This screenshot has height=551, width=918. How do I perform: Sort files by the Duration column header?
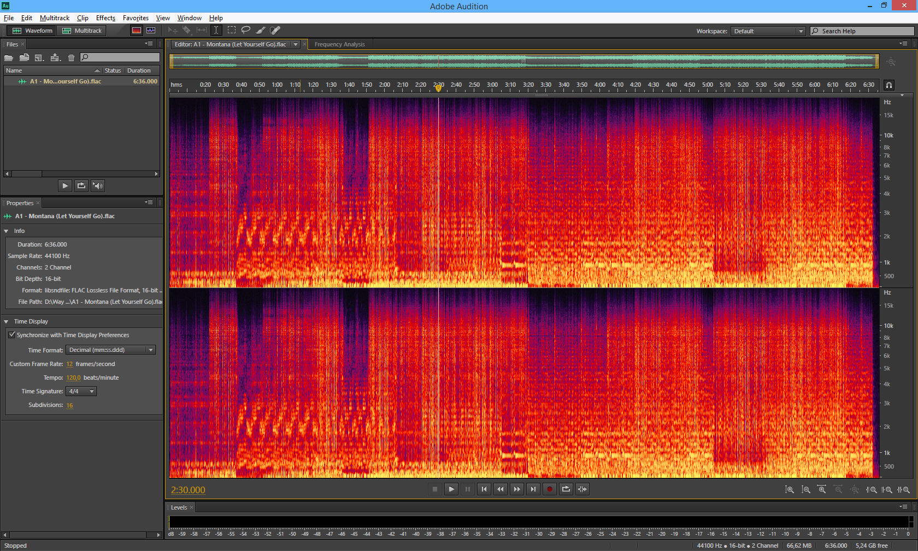pyautogui.click(x=142, y=70)
